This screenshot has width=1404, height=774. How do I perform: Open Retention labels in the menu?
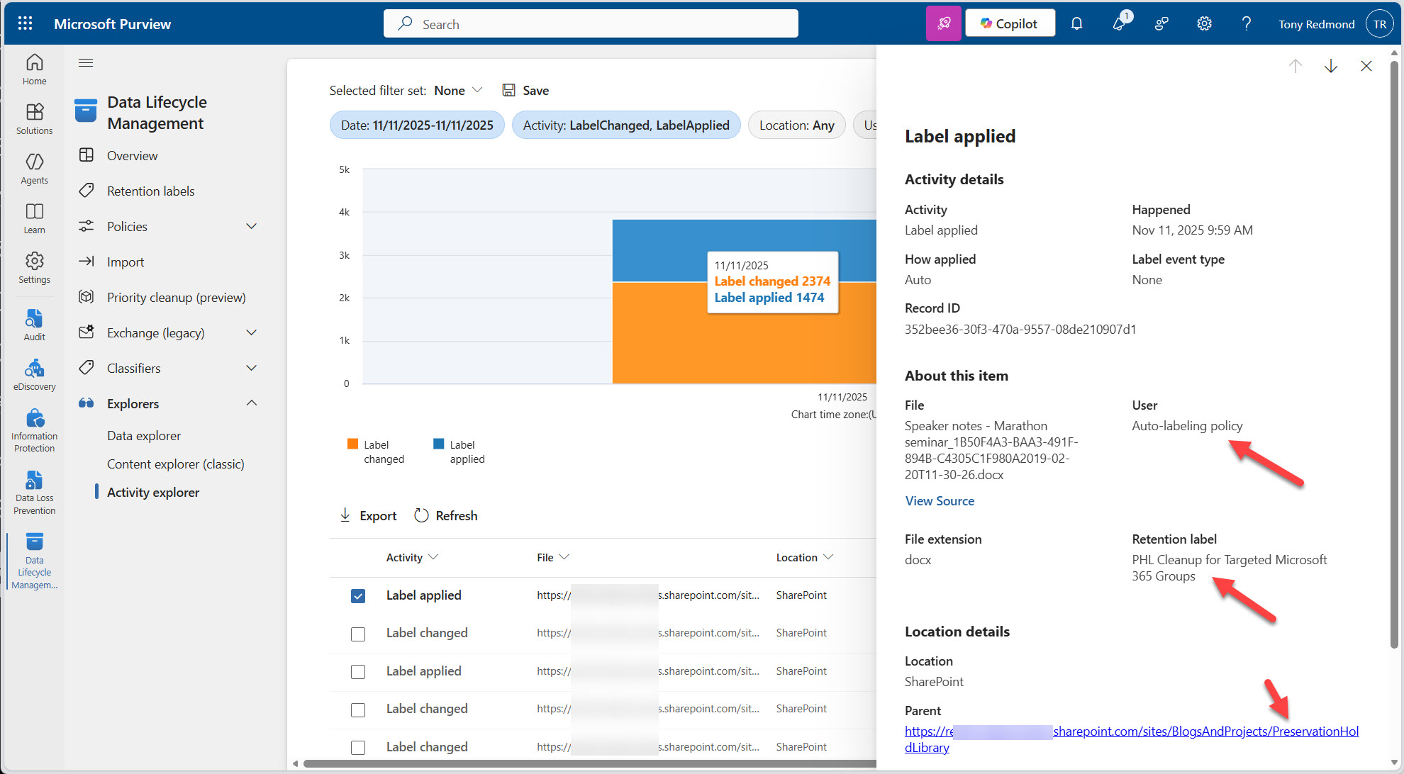coord(150,191)
